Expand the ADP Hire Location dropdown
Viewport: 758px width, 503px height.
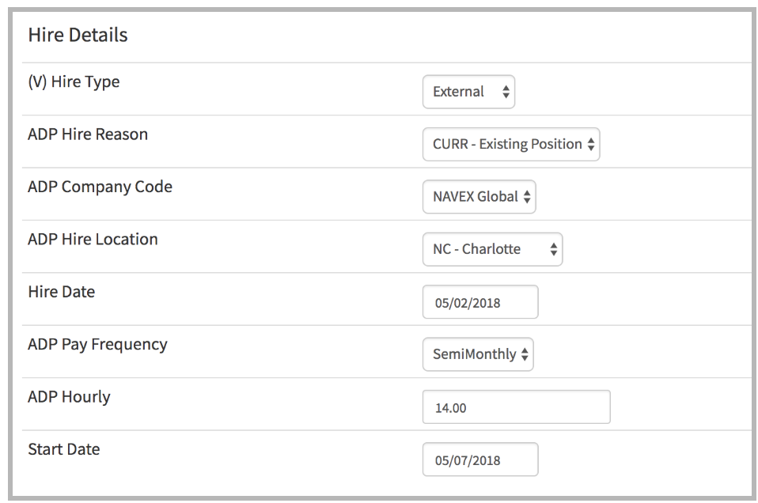pyautogui.click(x=491, y=249)
